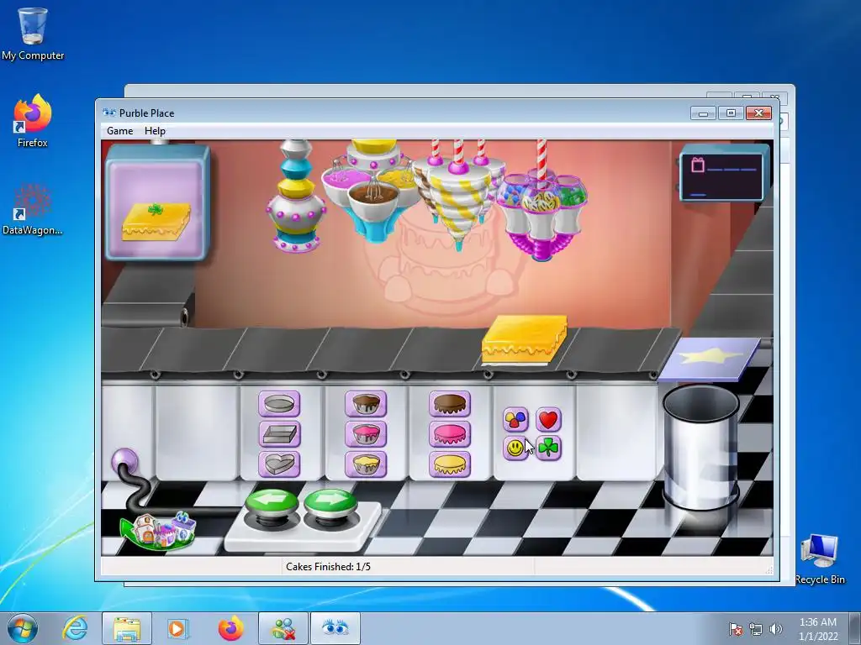Open My Computer desktop icon
Image resolution: width=861 pixels, height=645 pixels.
(x=33, y=34)
